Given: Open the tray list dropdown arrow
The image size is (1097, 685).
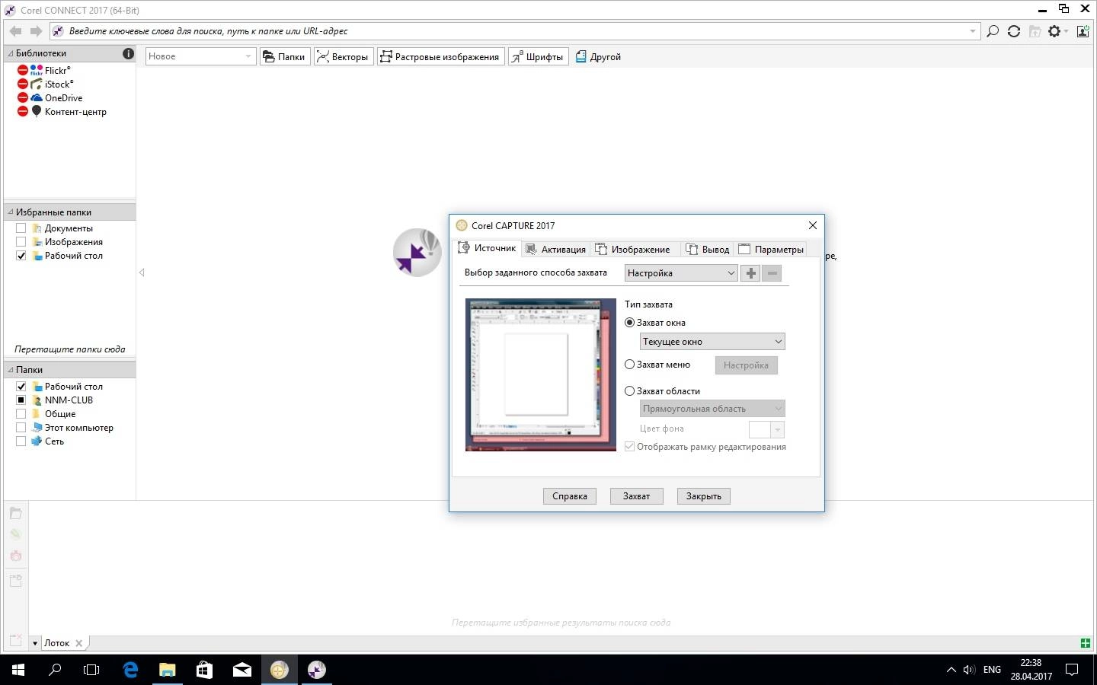Looking at the screenshot, I should pos(35,643).
